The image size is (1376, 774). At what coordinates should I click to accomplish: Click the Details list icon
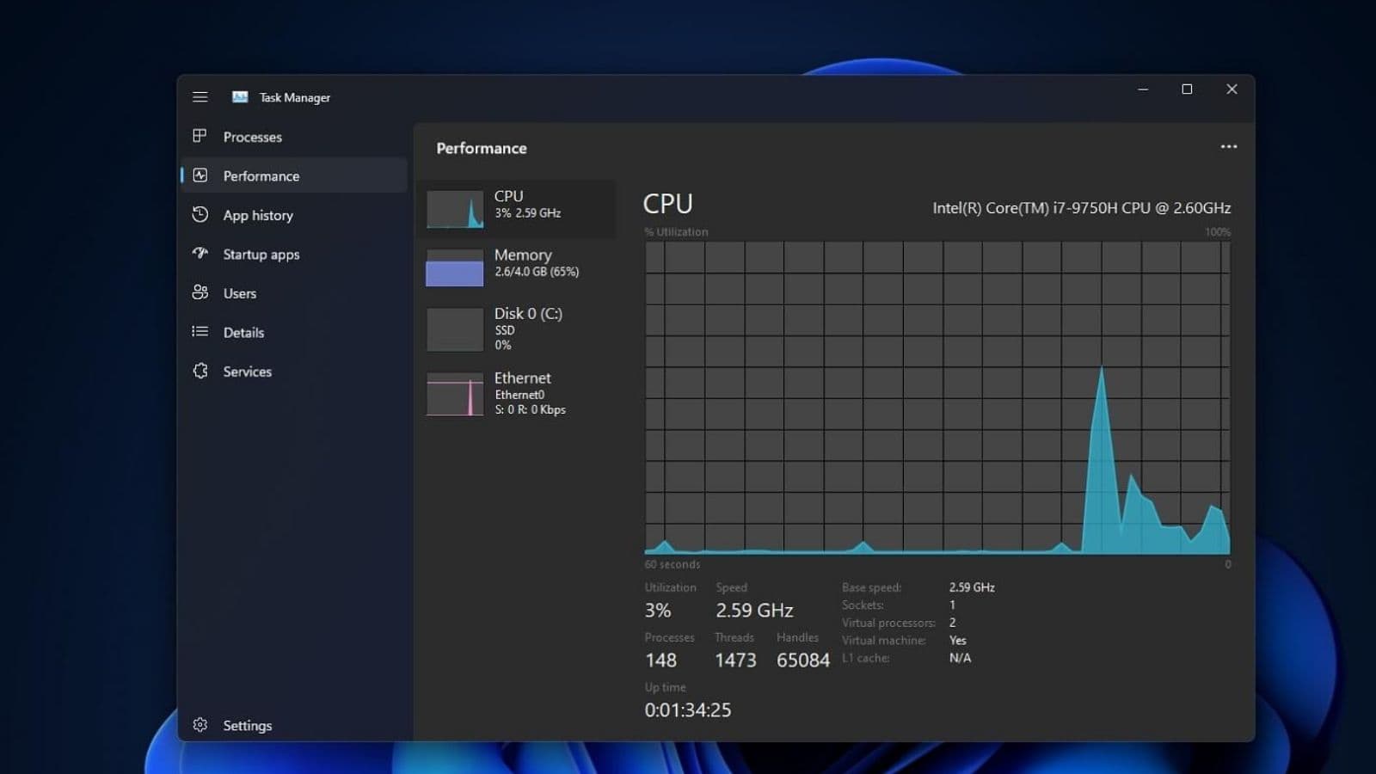[x=200, y=332]
